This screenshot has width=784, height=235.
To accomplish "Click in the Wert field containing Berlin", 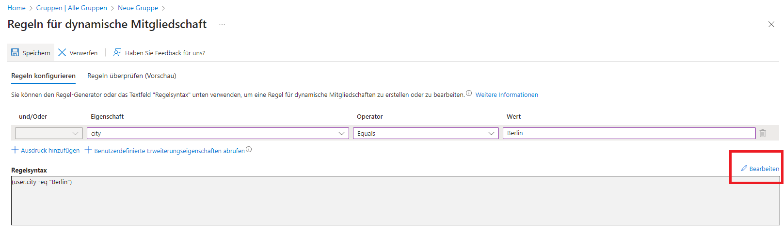I will pyautogui.click(x=629, y=133).
